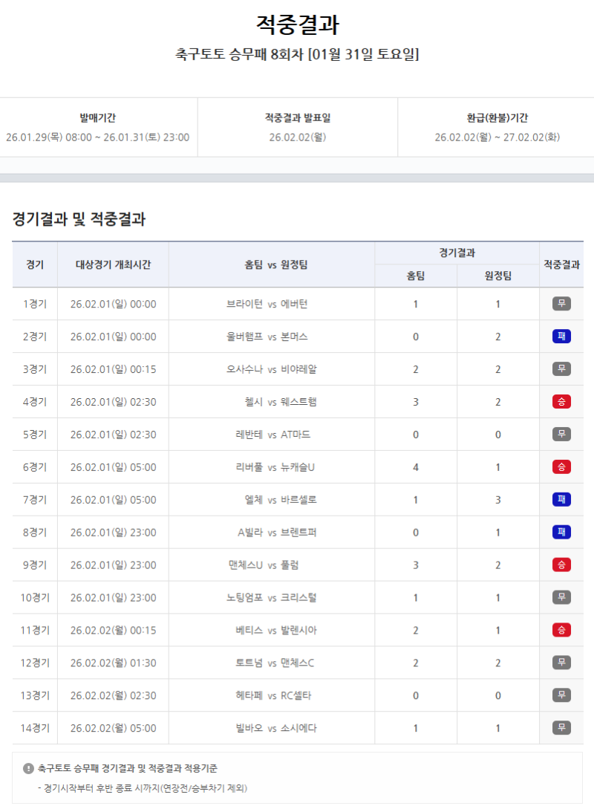Screen dimensions: 594x806
Task: Click the blue 패 badge for 엘체 vs 바르셀로
Action: [561, 500]
